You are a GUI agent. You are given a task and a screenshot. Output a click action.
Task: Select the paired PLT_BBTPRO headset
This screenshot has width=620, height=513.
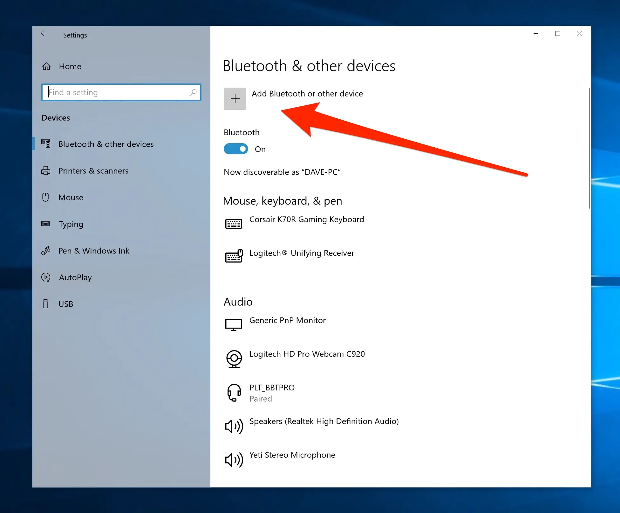click(272, 387)
